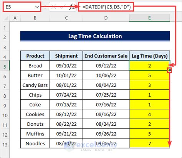Image resolution: width=182 pixels, height=158 pixels.
Task: Click shipment date 08/22/22
Action: (66, 124)
